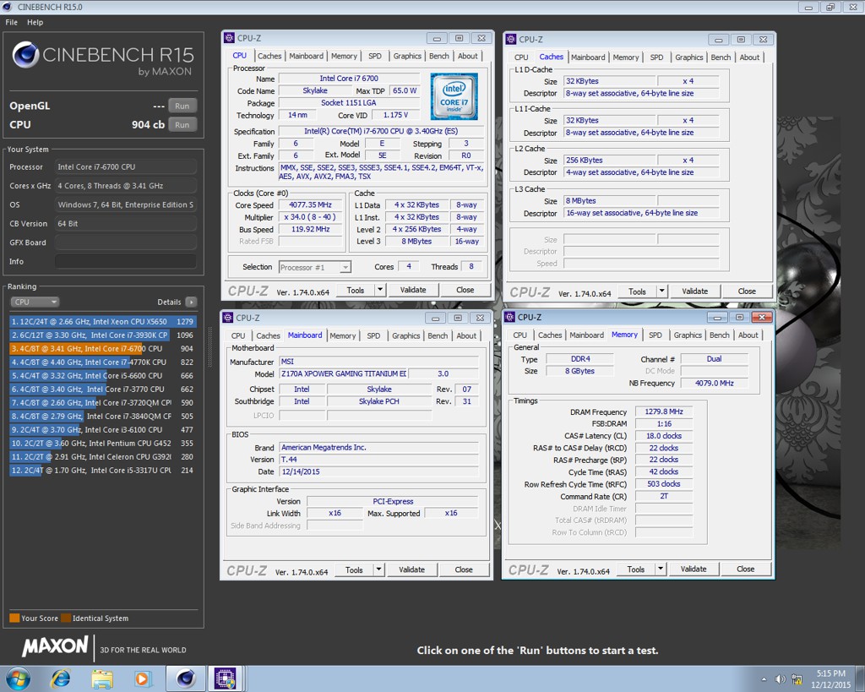The height and width of the screenshot is (692, 865).
Task: Click CPU-Z icon in top-left CPU-Z title bar
Action: tap(230, 38)
